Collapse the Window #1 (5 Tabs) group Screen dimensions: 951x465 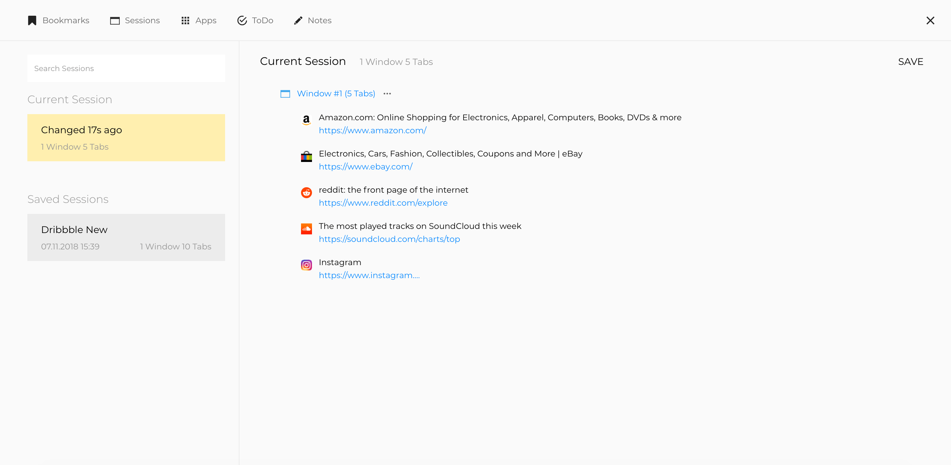336,94
